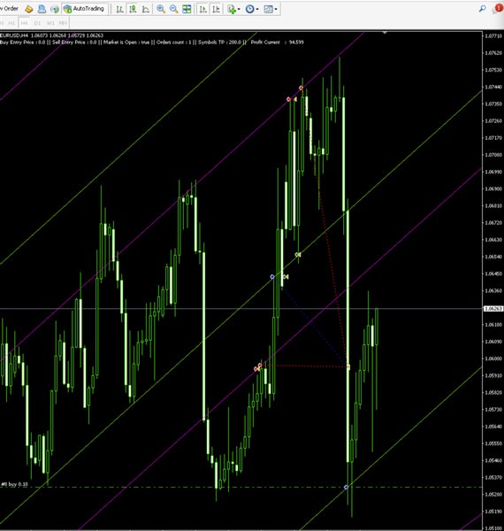Switch chart to bar chart type
This screenshot has height=531, width=504.
coord(119,9)
